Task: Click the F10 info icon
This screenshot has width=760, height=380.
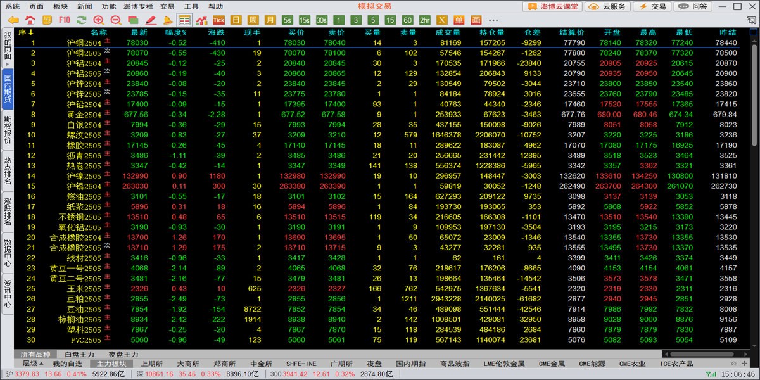Action: pyautogui.click(x=64, y=20)
